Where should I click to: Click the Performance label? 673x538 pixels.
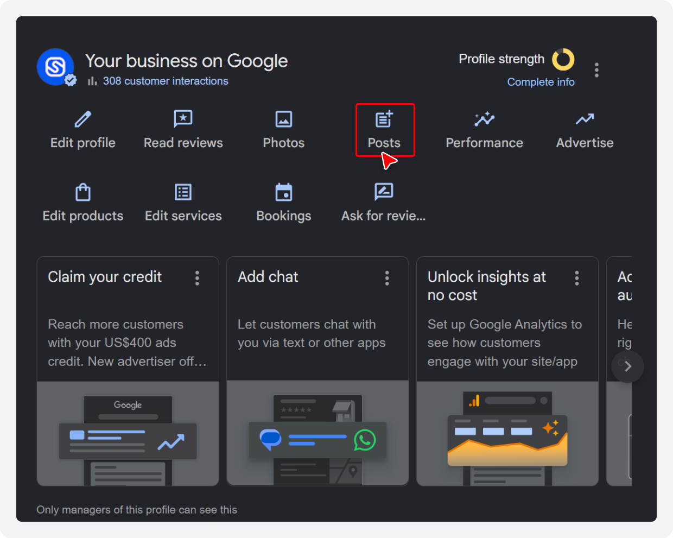[485, 143]
